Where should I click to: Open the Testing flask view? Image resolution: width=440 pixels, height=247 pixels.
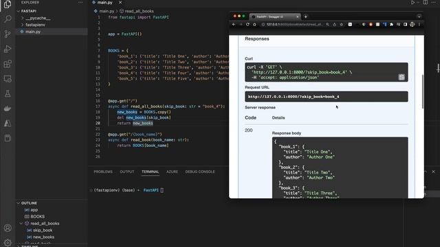click(x=8, y=93)
